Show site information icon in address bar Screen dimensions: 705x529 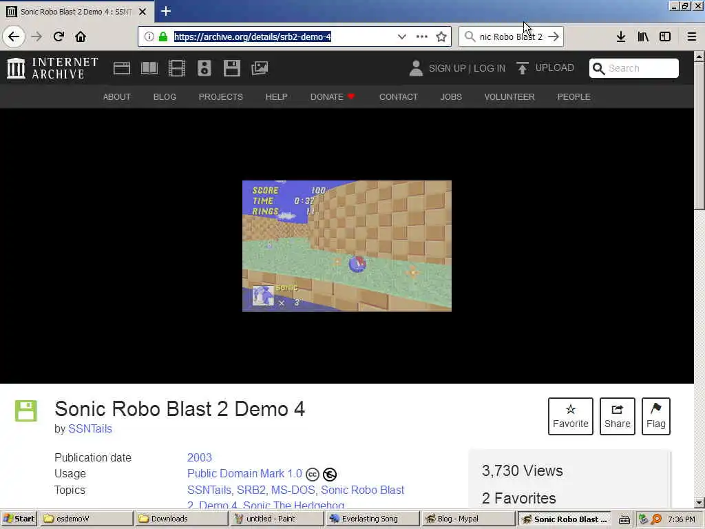149,37
